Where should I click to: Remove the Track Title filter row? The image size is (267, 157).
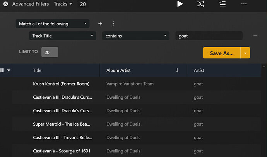pos(255,36)
